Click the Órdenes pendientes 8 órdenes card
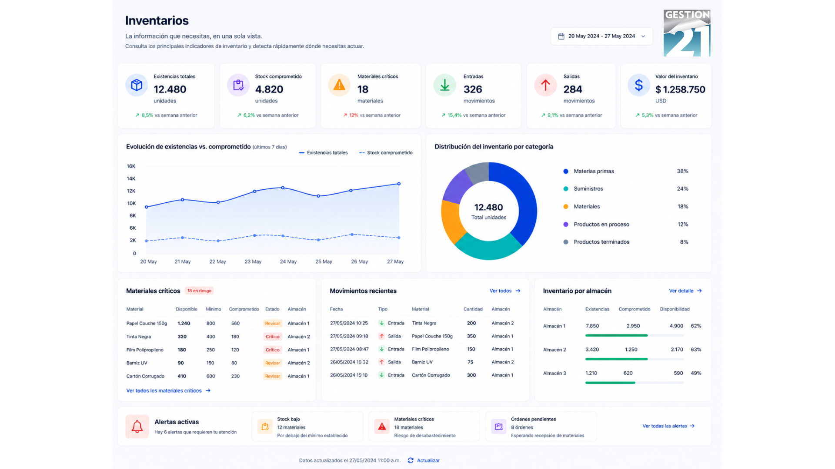835x469 pixels. (541, 427)
